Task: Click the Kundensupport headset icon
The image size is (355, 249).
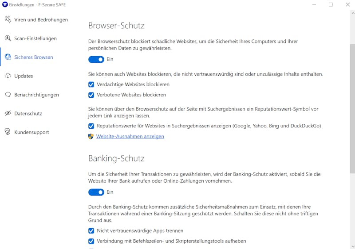Action: coord(8,132)
